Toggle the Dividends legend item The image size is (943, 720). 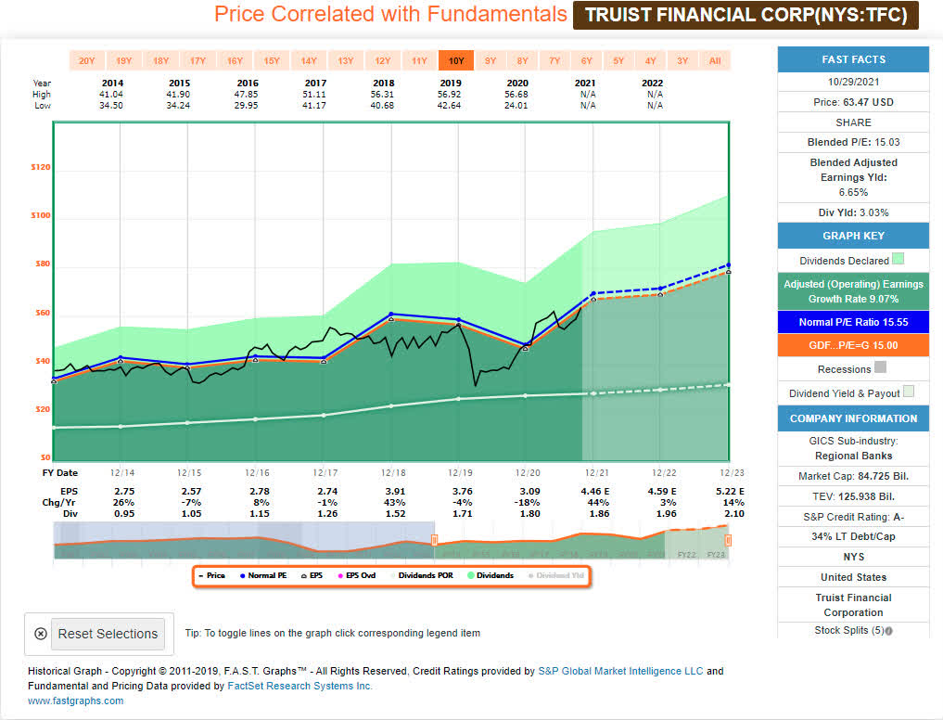[x=491, y=576]
